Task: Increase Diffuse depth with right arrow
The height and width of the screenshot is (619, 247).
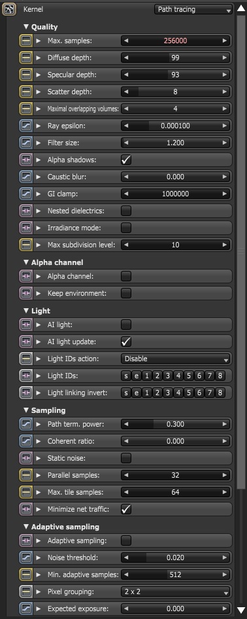Action: 225,58
